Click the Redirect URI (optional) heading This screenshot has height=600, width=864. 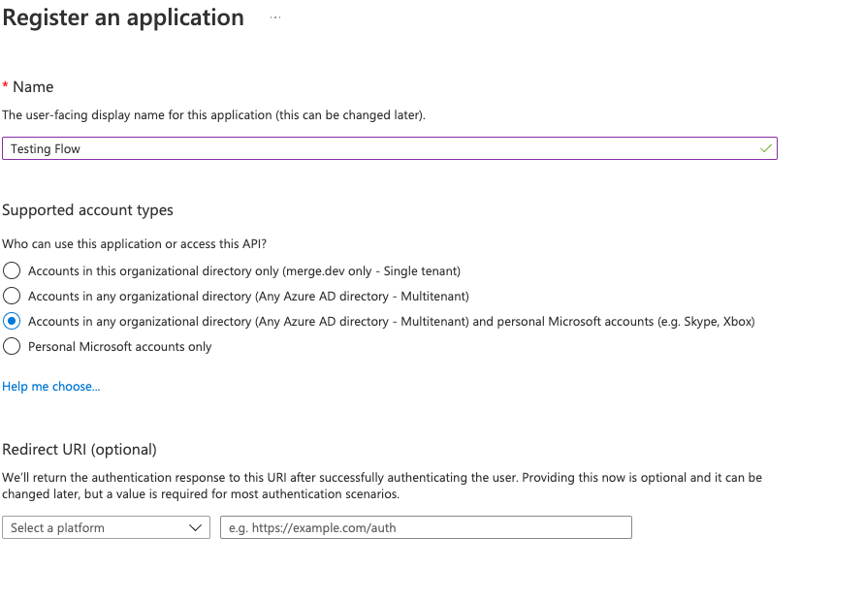[80, 449]
